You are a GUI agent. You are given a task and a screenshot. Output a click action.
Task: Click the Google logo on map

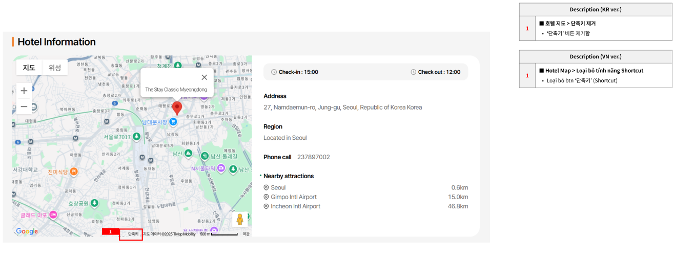[x=27, y=231]
